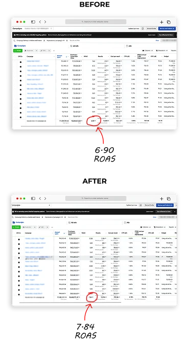Click green Create button in AFTER window
This screenshot has width=189, height=340.
pyautogui.click(x=16, y=227)
